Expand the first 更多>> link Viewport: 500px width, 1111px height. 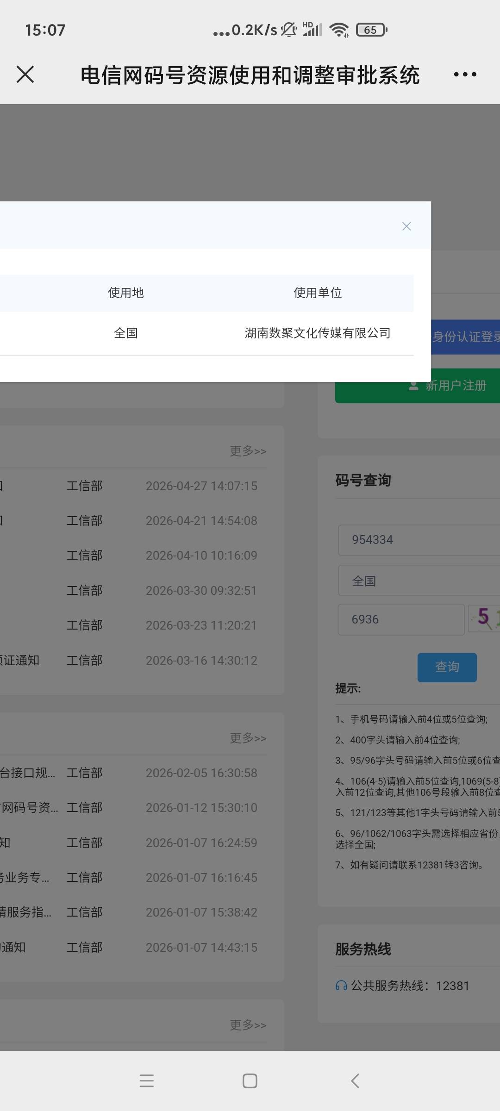pyautogui.click(x=248, y=451)
